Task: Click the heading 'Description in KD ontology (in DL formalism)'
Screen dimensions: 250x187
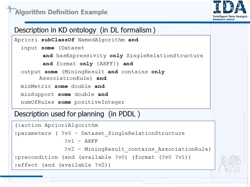Action: pos(85,30)
